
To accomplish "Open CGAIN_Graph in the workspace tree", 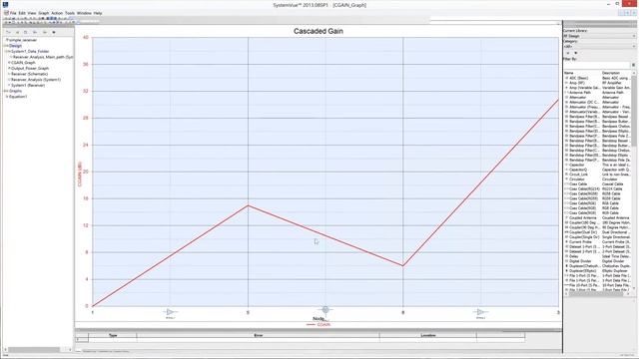I will 23,63.
